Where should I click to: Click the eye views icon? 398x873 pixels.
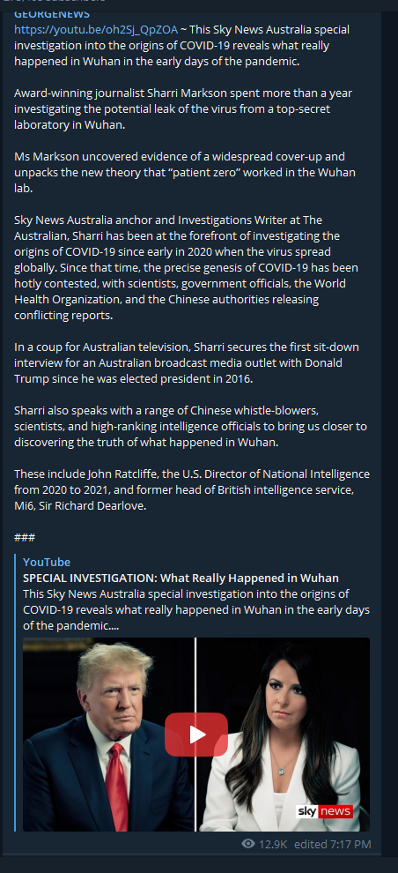[248, 844]
